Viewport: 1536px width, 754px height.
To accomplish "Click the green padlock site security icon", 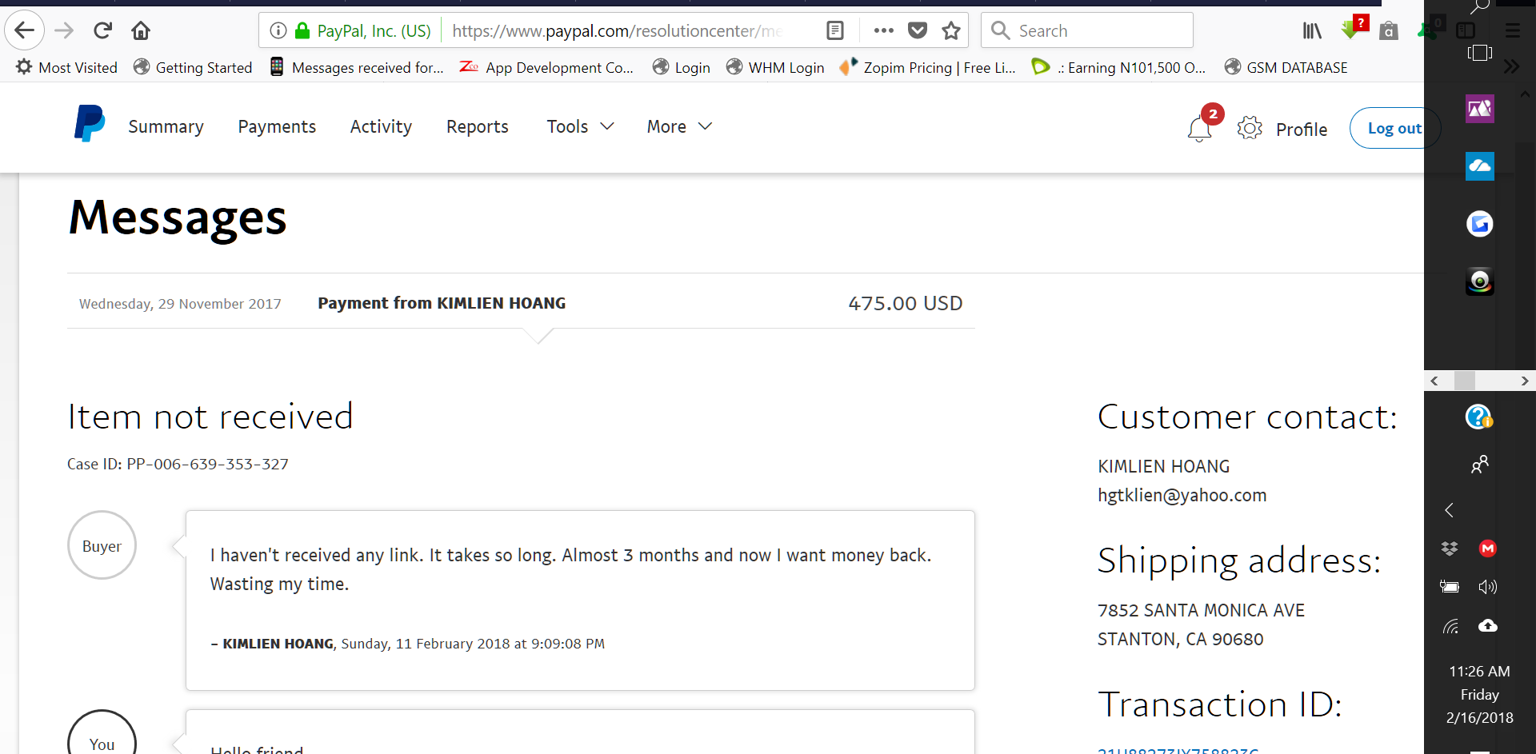I will [x=302, y=30].
